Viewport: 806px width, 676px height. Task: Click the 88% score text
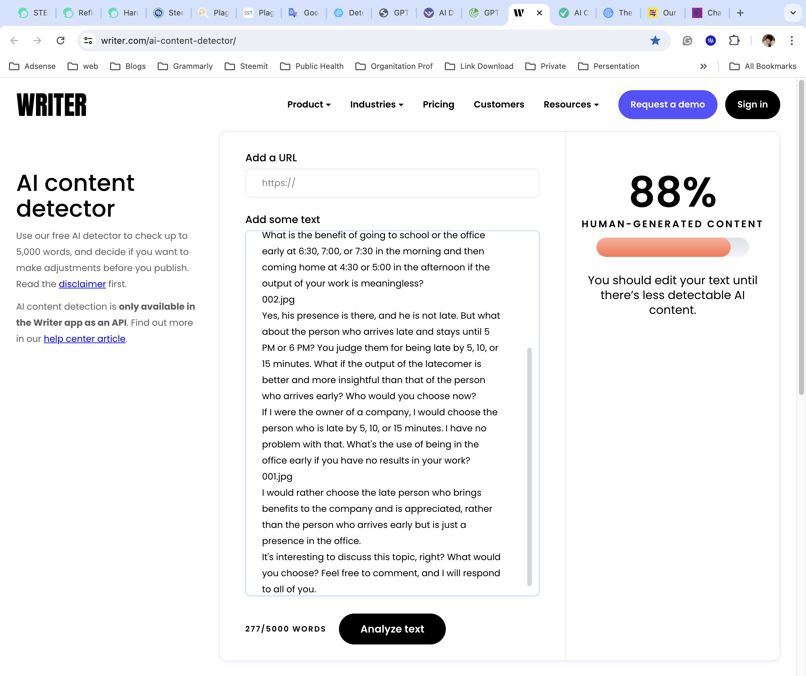(x=672, y=192)
